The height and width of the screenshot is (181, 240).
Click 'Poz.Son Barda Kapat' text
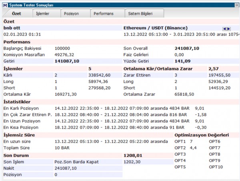pyautogui.click(x=76, y=162)
